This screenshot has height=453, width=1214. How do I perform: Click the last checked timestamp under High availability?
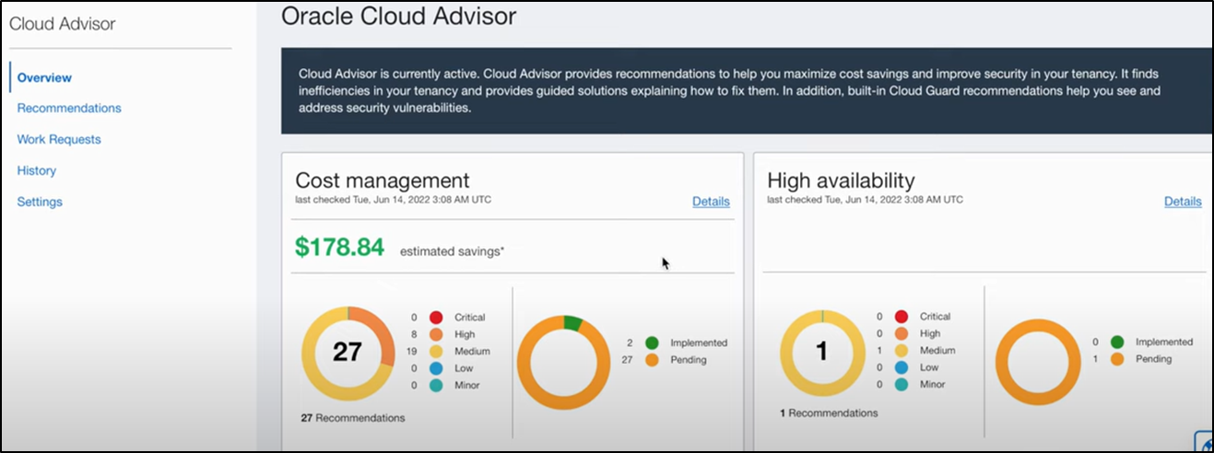[866, 200]
